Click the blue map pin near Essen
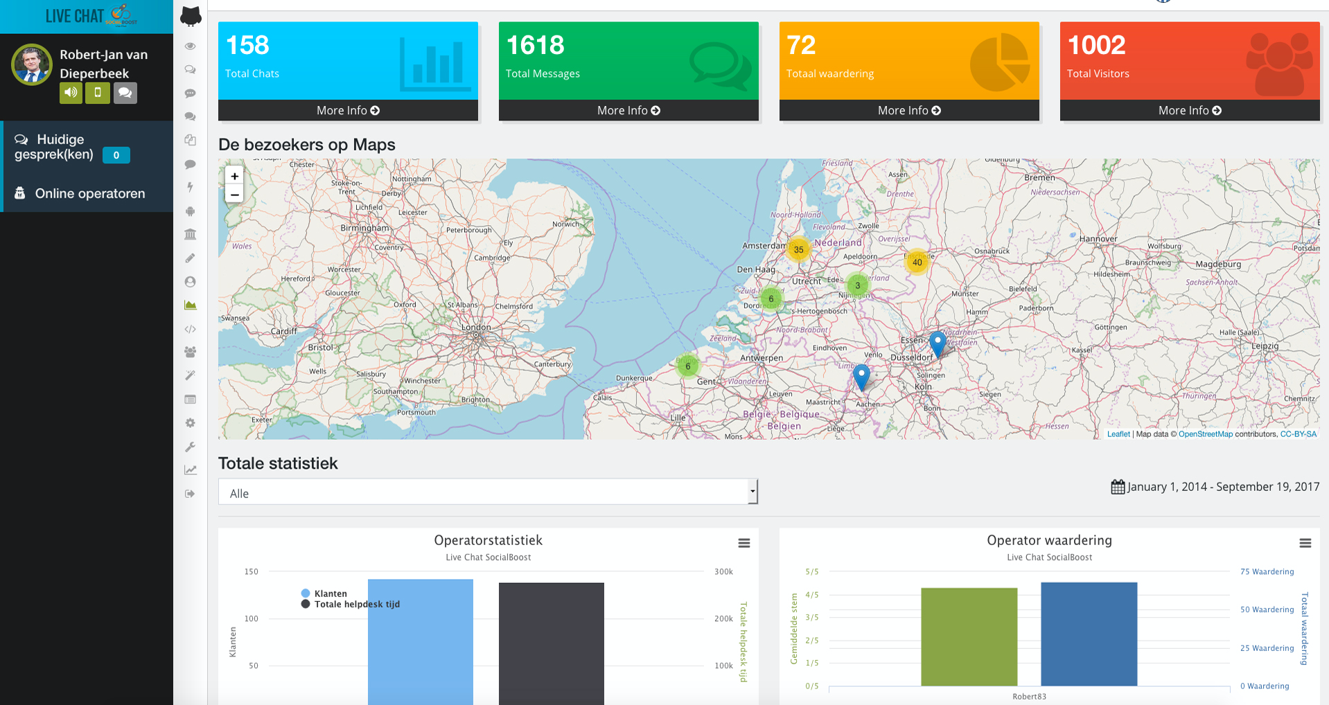This screenshot has width=1329, height=705. [938, 344]
